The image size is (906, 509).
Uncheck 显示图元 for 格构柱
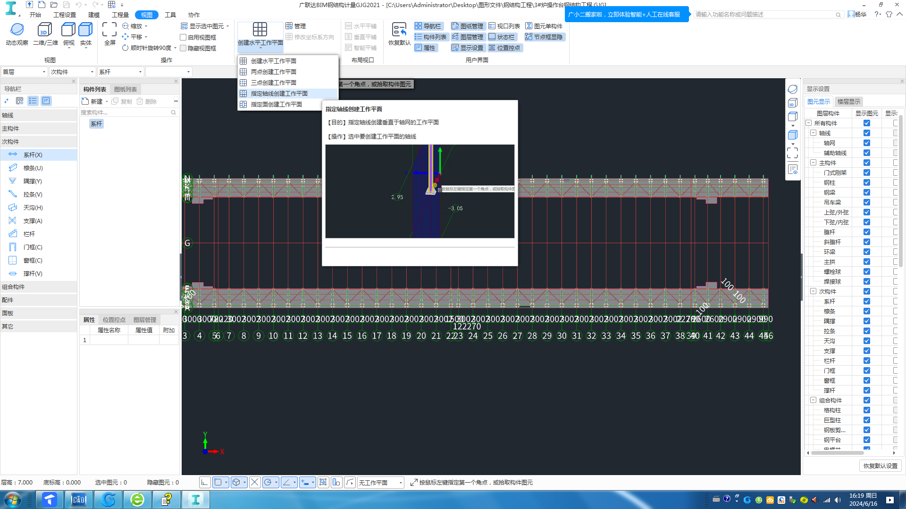tap(866, 410)
